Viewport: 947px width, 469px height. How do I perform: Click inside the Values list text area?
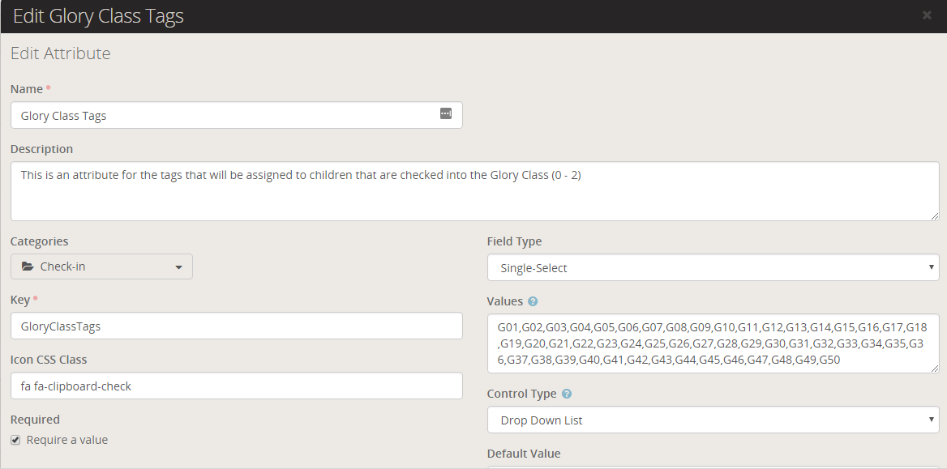coord(713,343)
